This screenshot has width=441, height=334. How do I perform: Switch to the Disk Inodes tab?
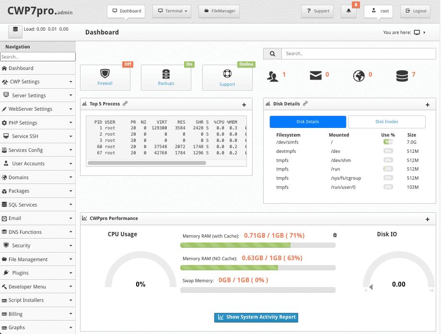386,122
